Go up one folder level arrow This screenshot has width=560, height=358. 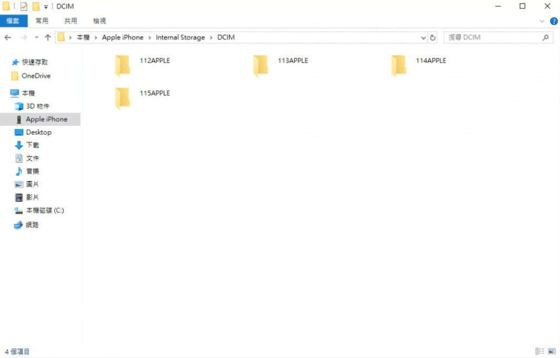coord(48,38)
